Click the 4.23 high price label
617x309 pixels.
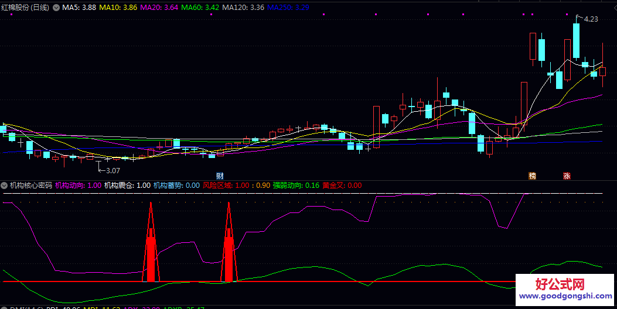tap(591, 19)
